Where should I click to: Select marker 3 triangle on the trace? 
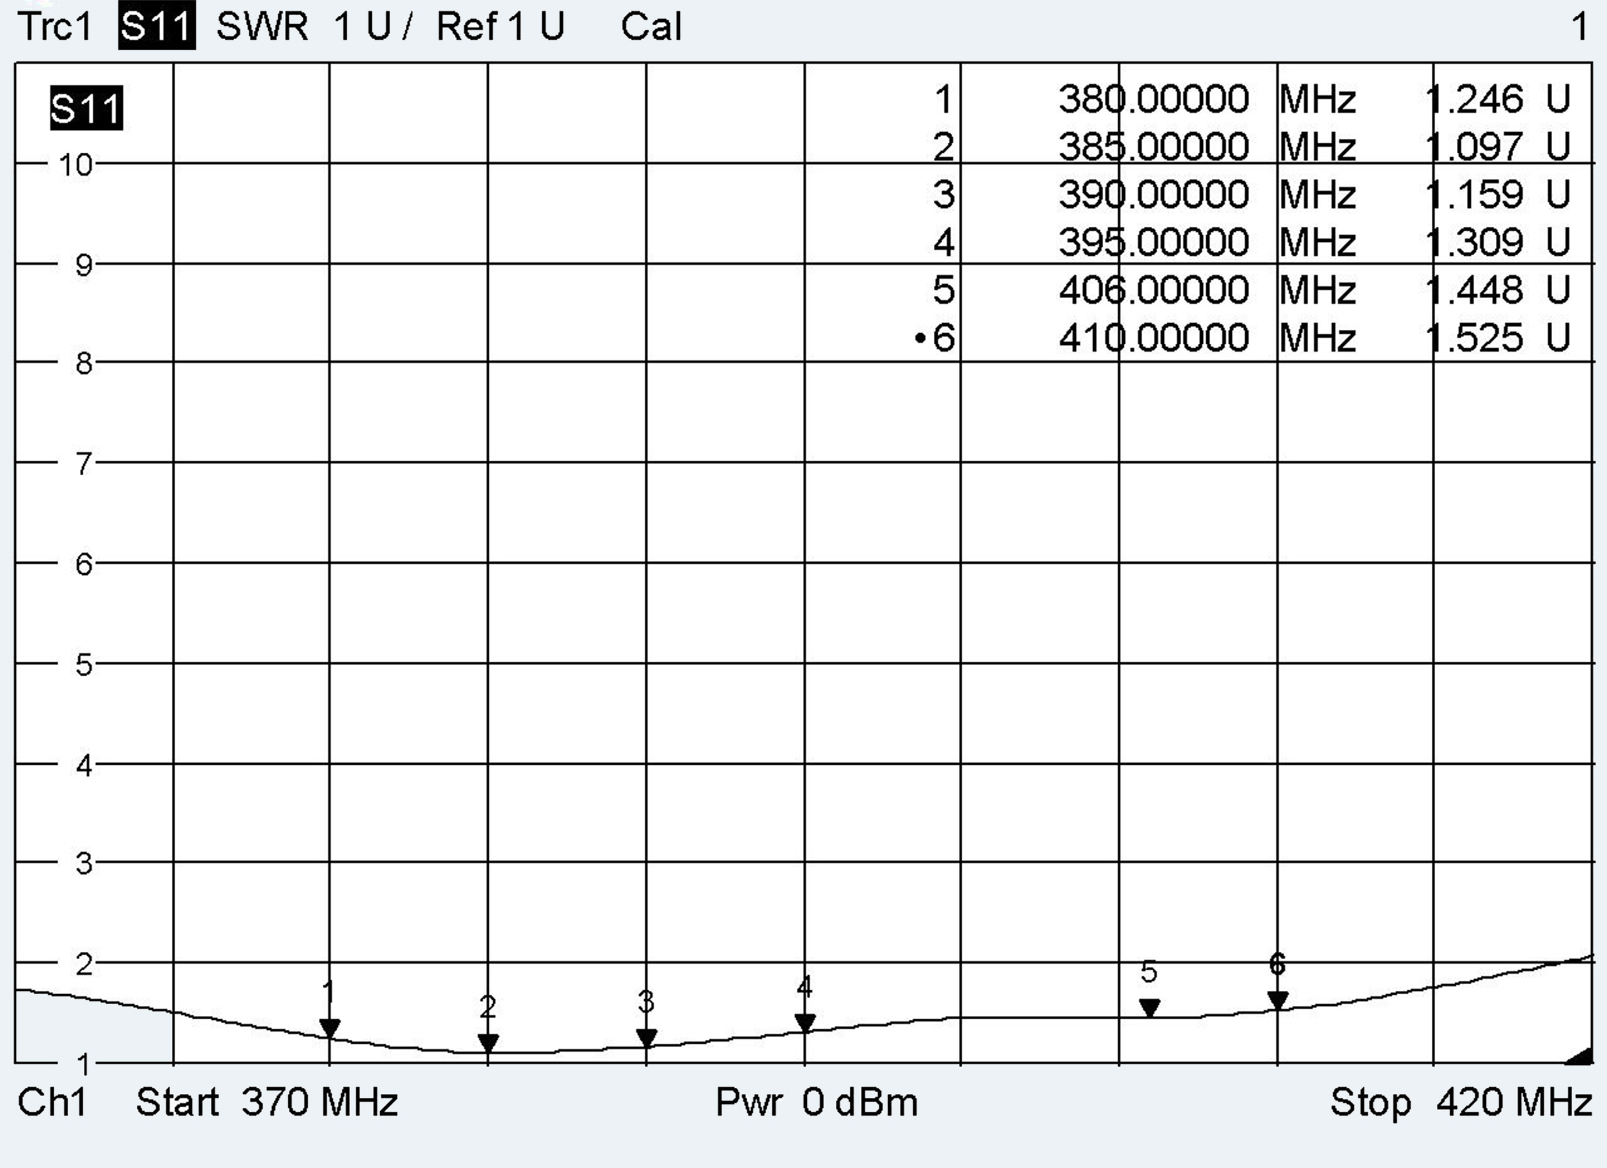tap(646, 1038)
